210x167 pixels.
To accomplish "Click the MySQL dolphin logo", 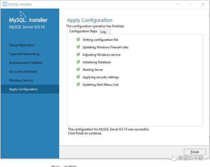I will click(23, 14).
